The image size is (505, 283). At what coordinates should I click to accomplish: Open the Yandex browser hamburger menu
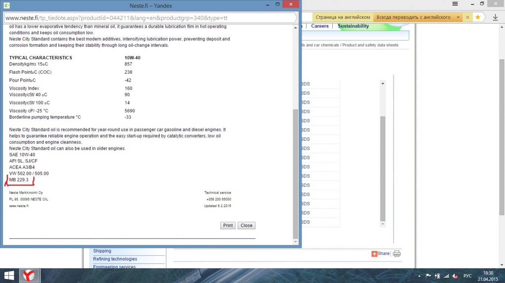point(455,4)
